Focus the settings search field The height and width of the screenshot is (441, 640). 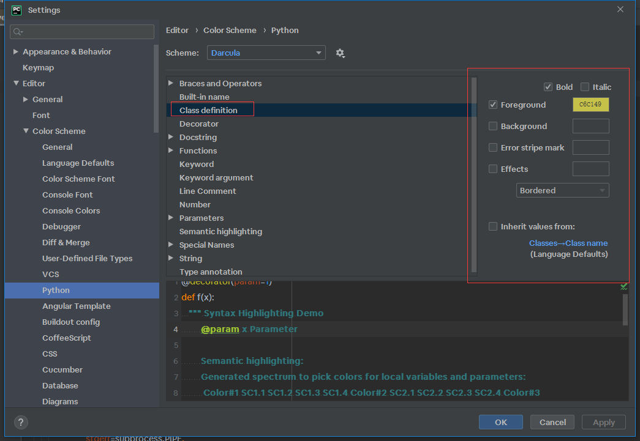click(x=82, y=32)
